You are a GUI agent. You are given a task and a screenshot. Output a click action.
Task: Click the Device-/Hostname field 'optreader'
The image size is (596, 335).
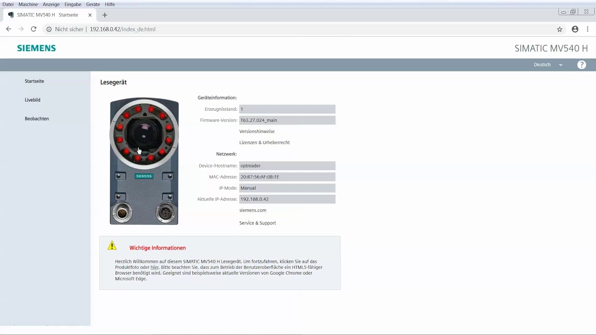pos(287,166)
